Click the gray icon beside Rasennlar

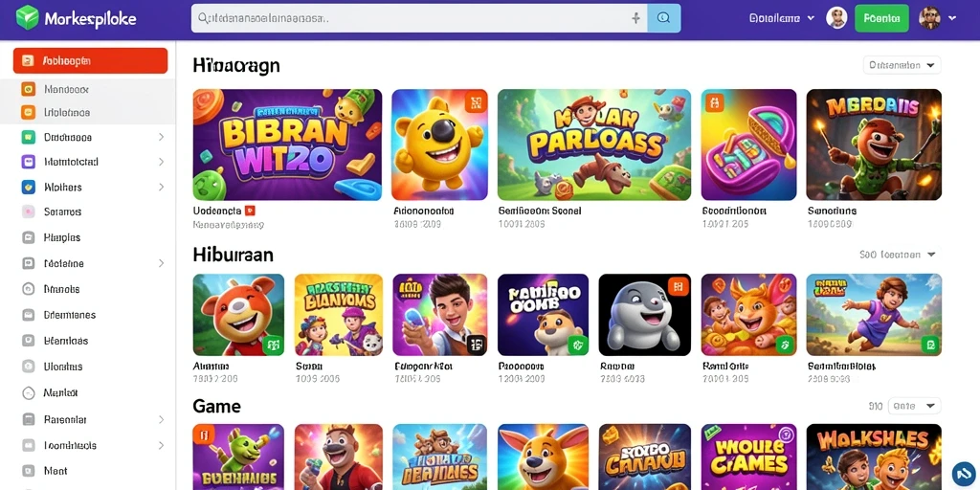point(28,419)
